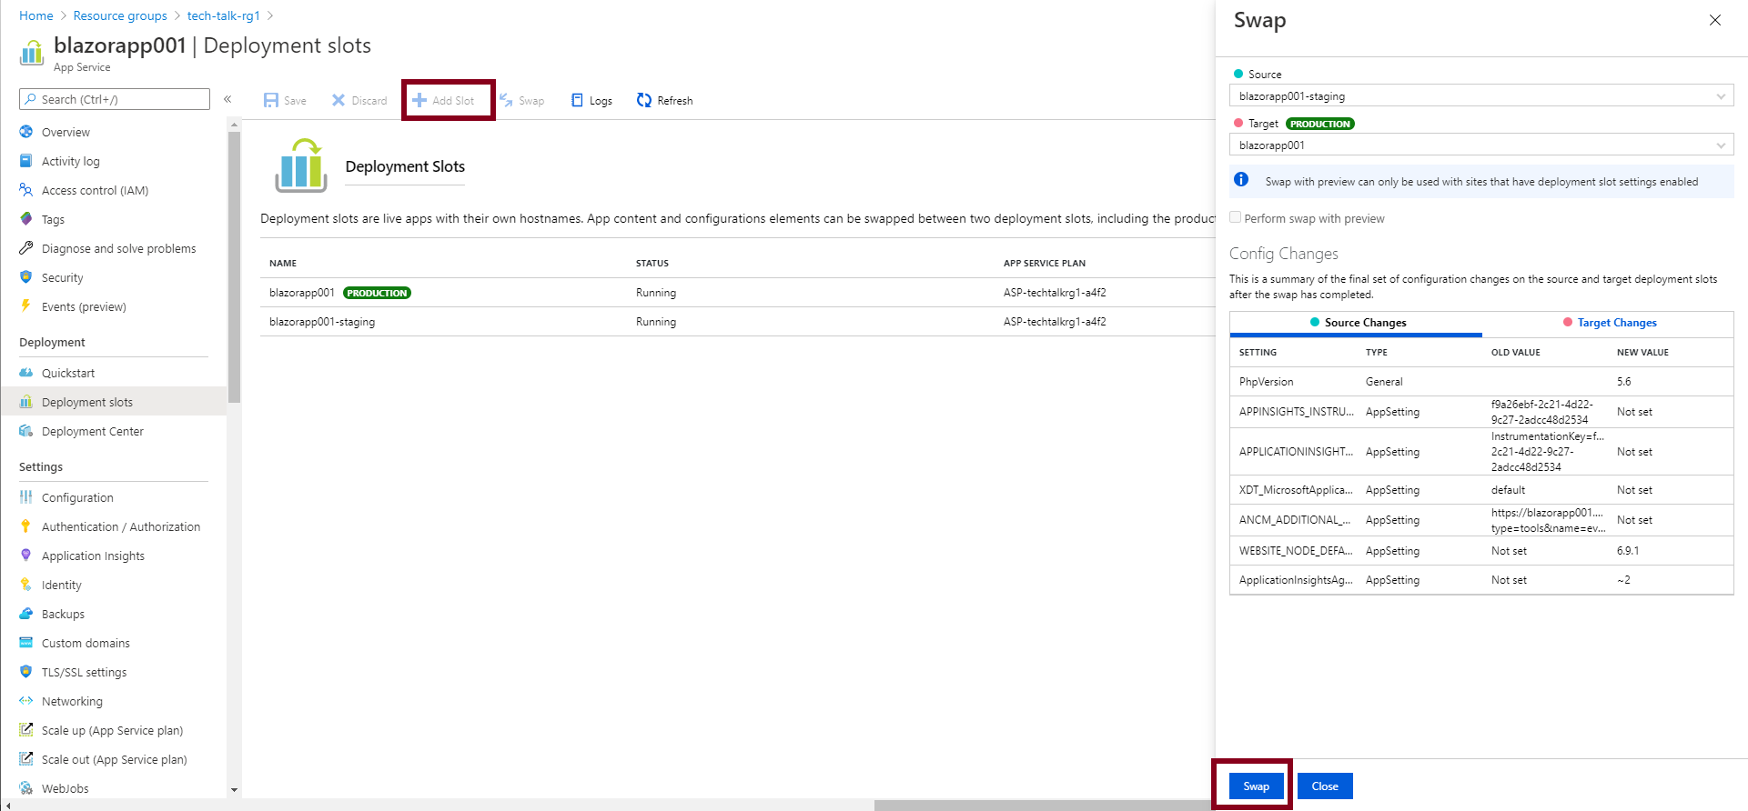Click the Scale up icon
1748x811 pixels.
pyautogui.click(x=26, y=730)
